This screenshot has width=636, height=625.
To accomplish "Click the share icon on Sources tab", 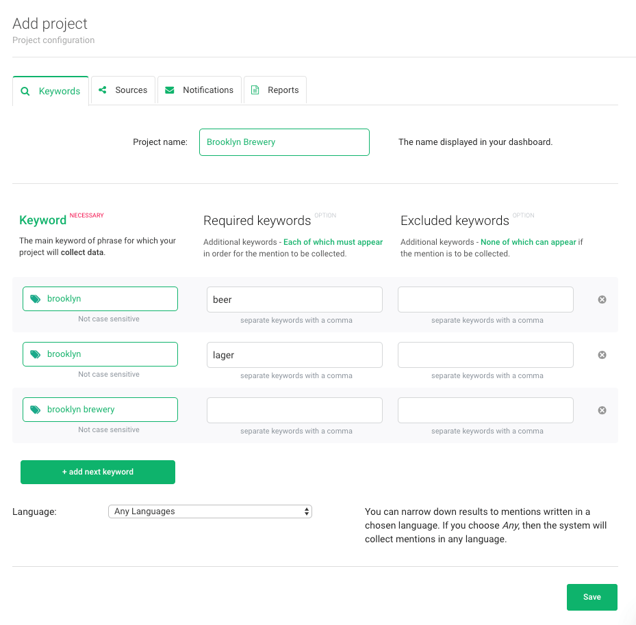I will coord(103,90).
